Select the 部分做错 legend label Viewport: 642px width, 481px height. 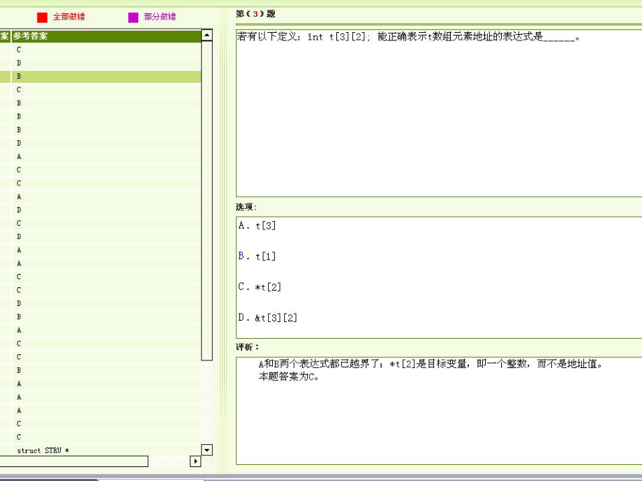160,17
